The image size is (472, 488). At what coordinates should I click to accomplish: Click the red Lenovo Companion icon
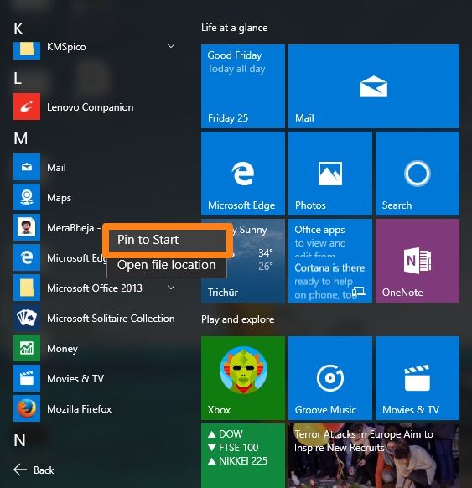click(x=27, y=106)
